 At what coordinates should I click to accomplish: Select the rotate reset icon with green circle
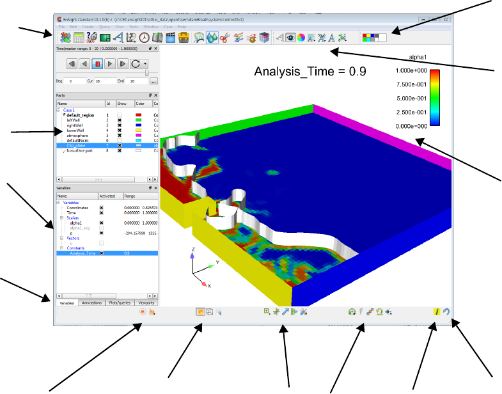click(352, 311)
